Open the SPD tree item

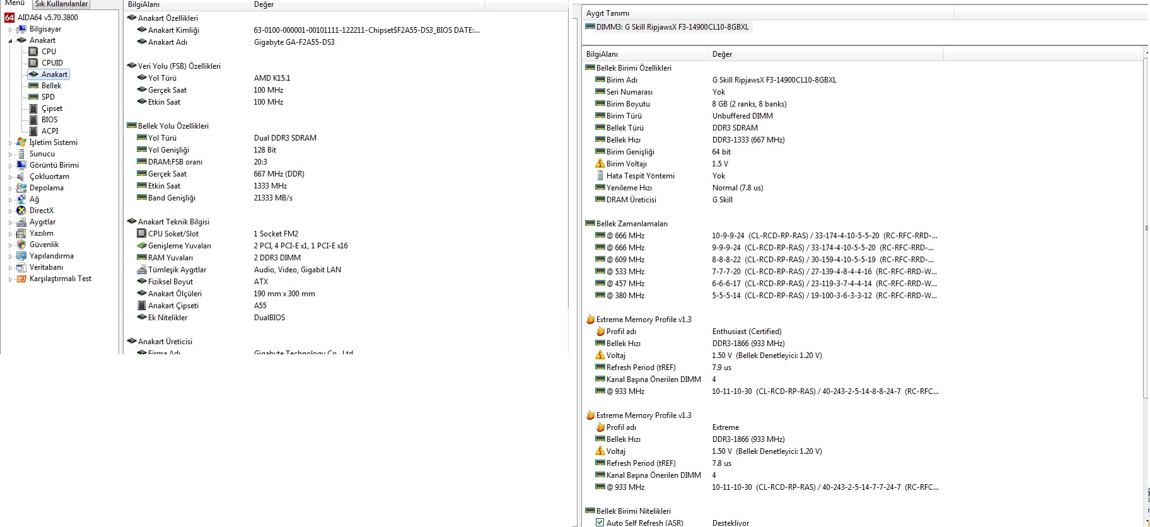[x=48, y=97]
